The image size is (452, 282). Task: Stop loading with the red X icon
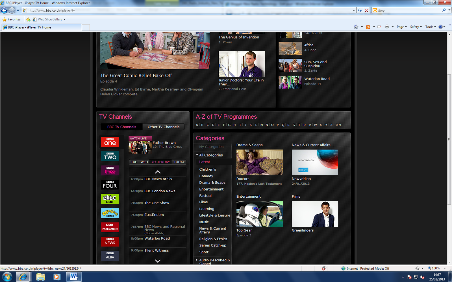[366, 10]
